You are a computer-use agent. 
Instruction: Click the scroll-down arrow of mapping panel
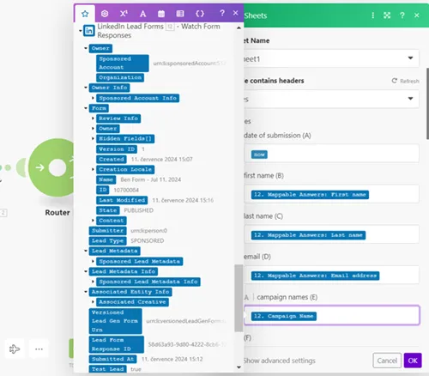click(x=239, y=367)
